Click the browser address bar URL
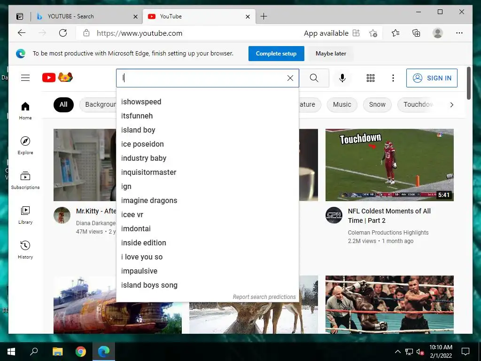The image size is (481, 361). [140, 33]
